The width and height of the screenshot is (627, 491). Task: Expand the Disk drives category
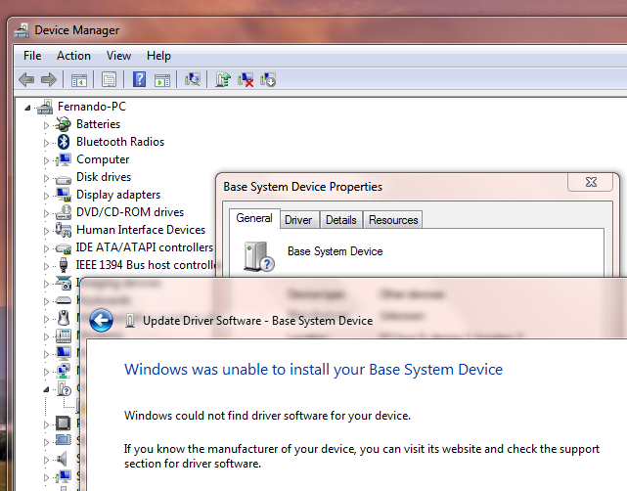coord(46,178)
